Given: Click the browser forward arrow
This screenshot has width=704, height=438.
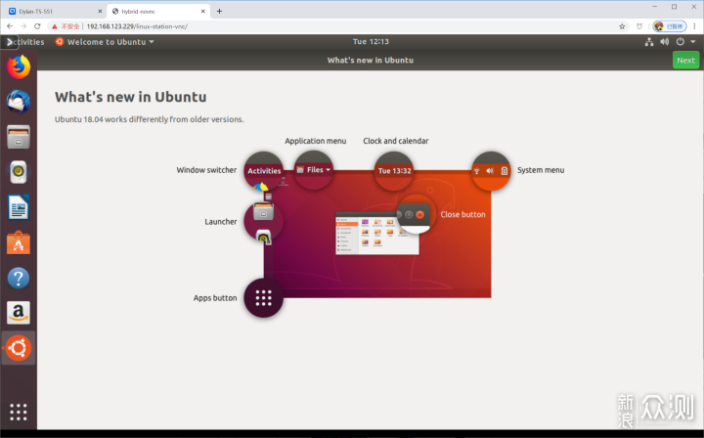Looking at the screenshot, I should tap(23, 26).
